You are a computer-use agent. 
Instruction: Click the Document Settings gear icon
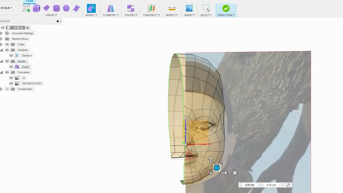[7, 33]
